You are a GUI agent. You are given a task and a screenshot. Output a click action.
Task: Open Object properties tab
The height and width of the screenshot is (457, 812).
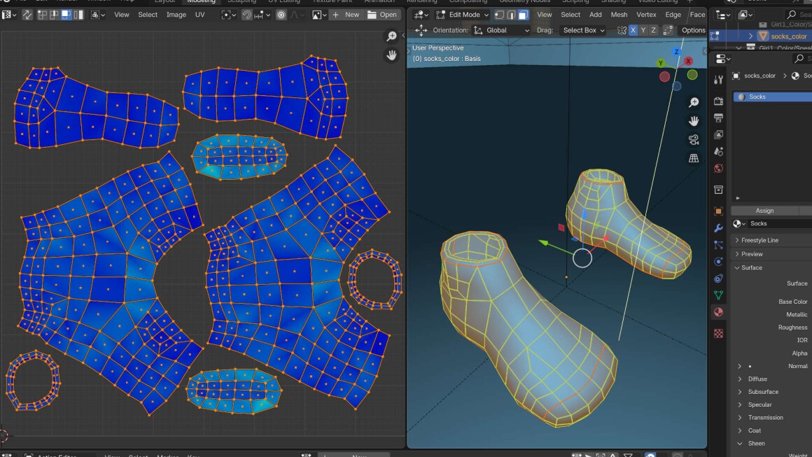coord(718,211)
